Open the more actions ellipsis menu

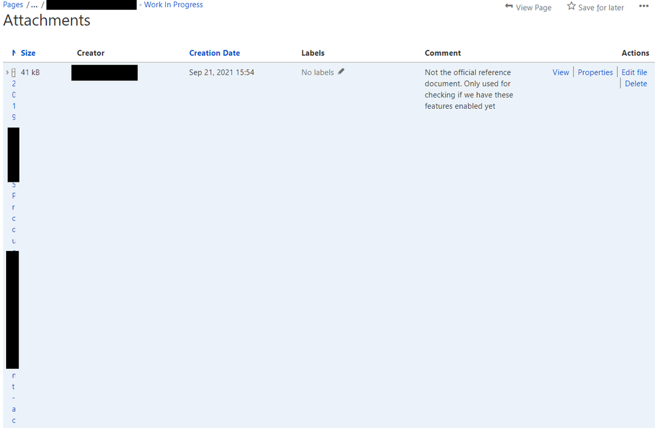pos(644,7)
